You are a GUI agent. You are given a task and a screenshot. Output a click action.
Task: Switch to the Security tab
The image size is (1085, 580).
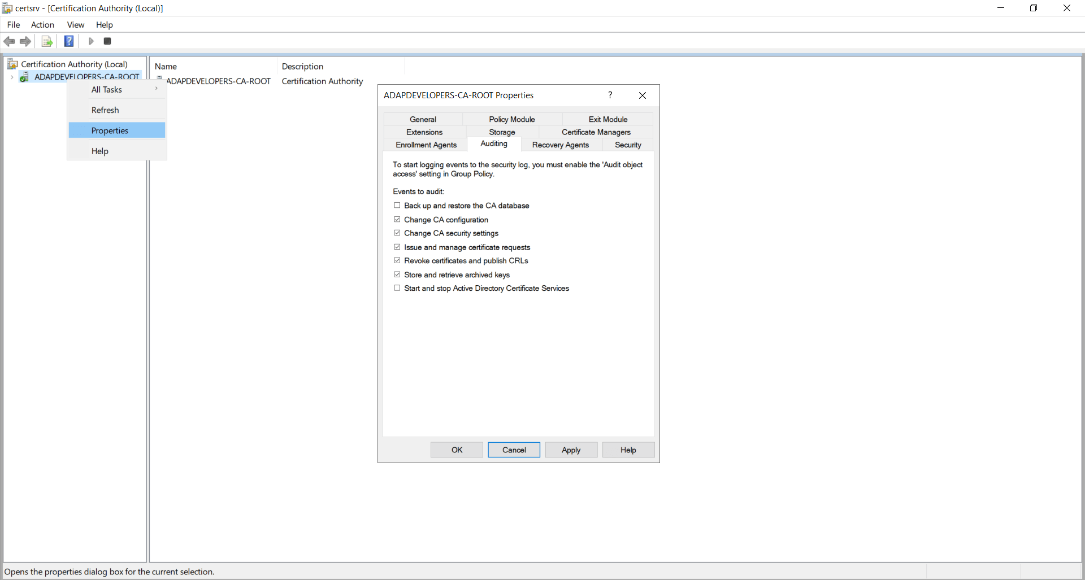pyautogui.click(x=628, y=145)
